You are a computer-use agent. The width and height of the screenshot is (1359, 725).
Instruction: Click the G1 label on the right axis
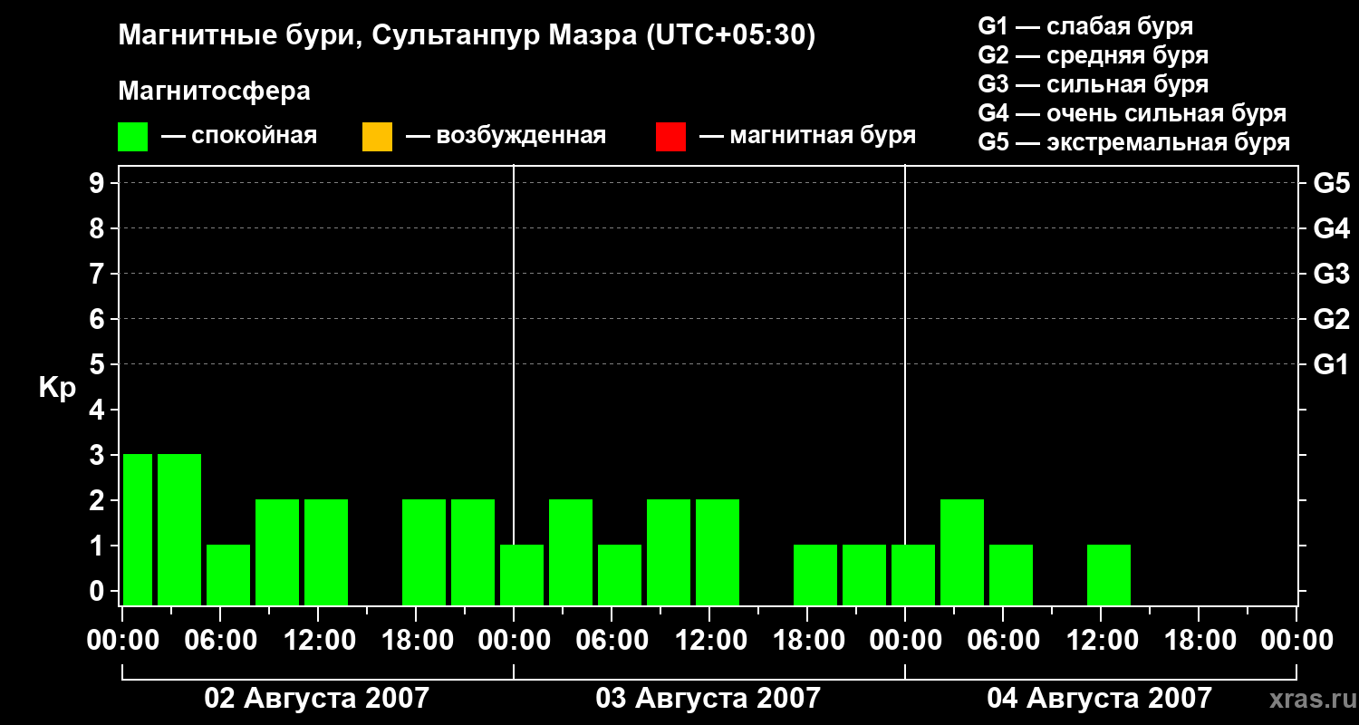pyautogui.click(x=1331, y=364)
